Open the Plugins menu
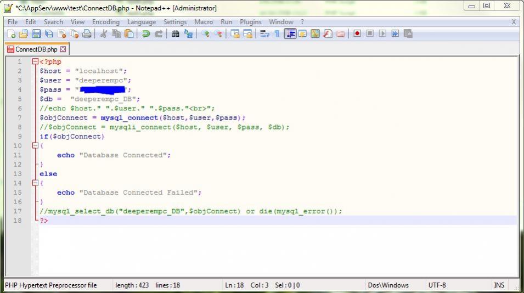524x293 pixels. [251, 22]
